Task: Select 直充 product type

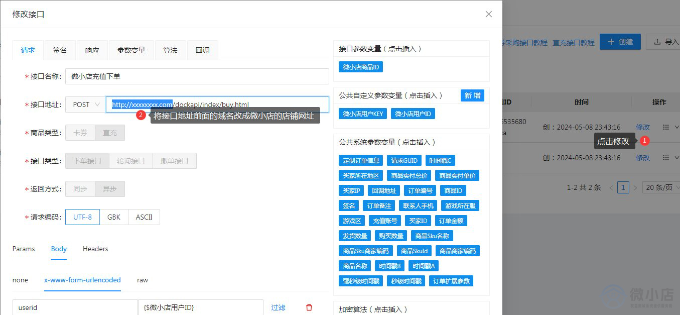Action: 110,133
